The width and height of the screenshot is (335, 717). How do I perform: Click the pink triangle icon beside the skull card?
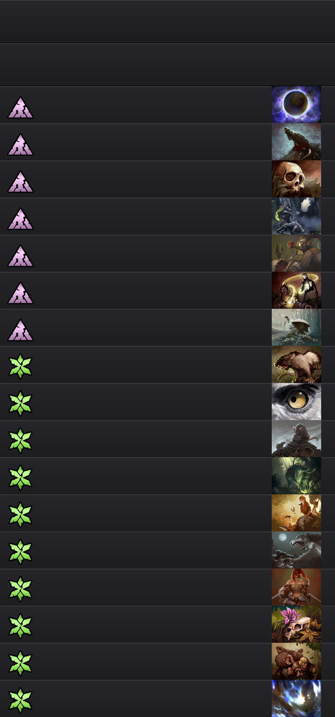click(20, 182)
